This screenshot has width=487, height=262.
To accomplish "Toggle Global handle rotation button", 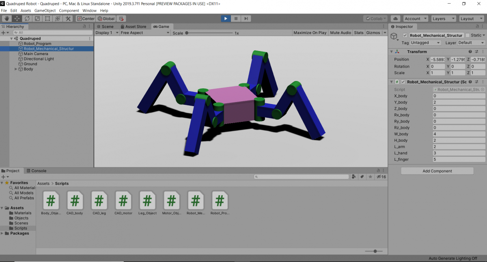I will coord(106,19).
